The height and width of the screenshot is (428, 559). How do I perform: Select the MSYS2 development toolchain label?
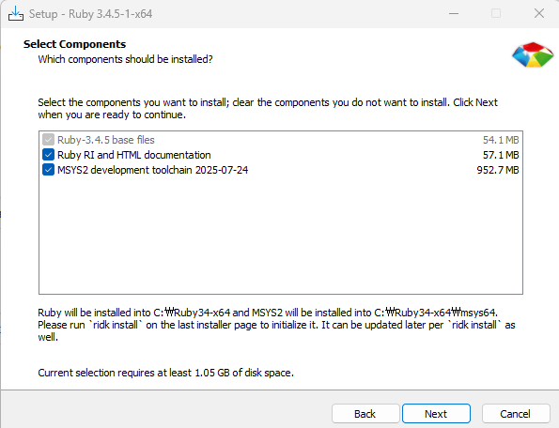point(152,170)
